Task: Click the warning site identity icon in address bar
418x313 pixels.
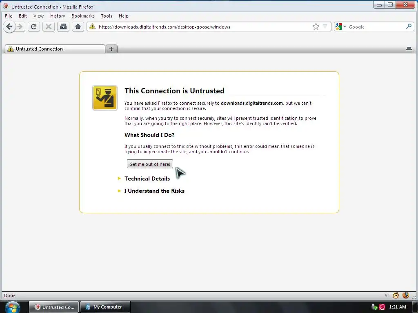Action: pos(92,26)
